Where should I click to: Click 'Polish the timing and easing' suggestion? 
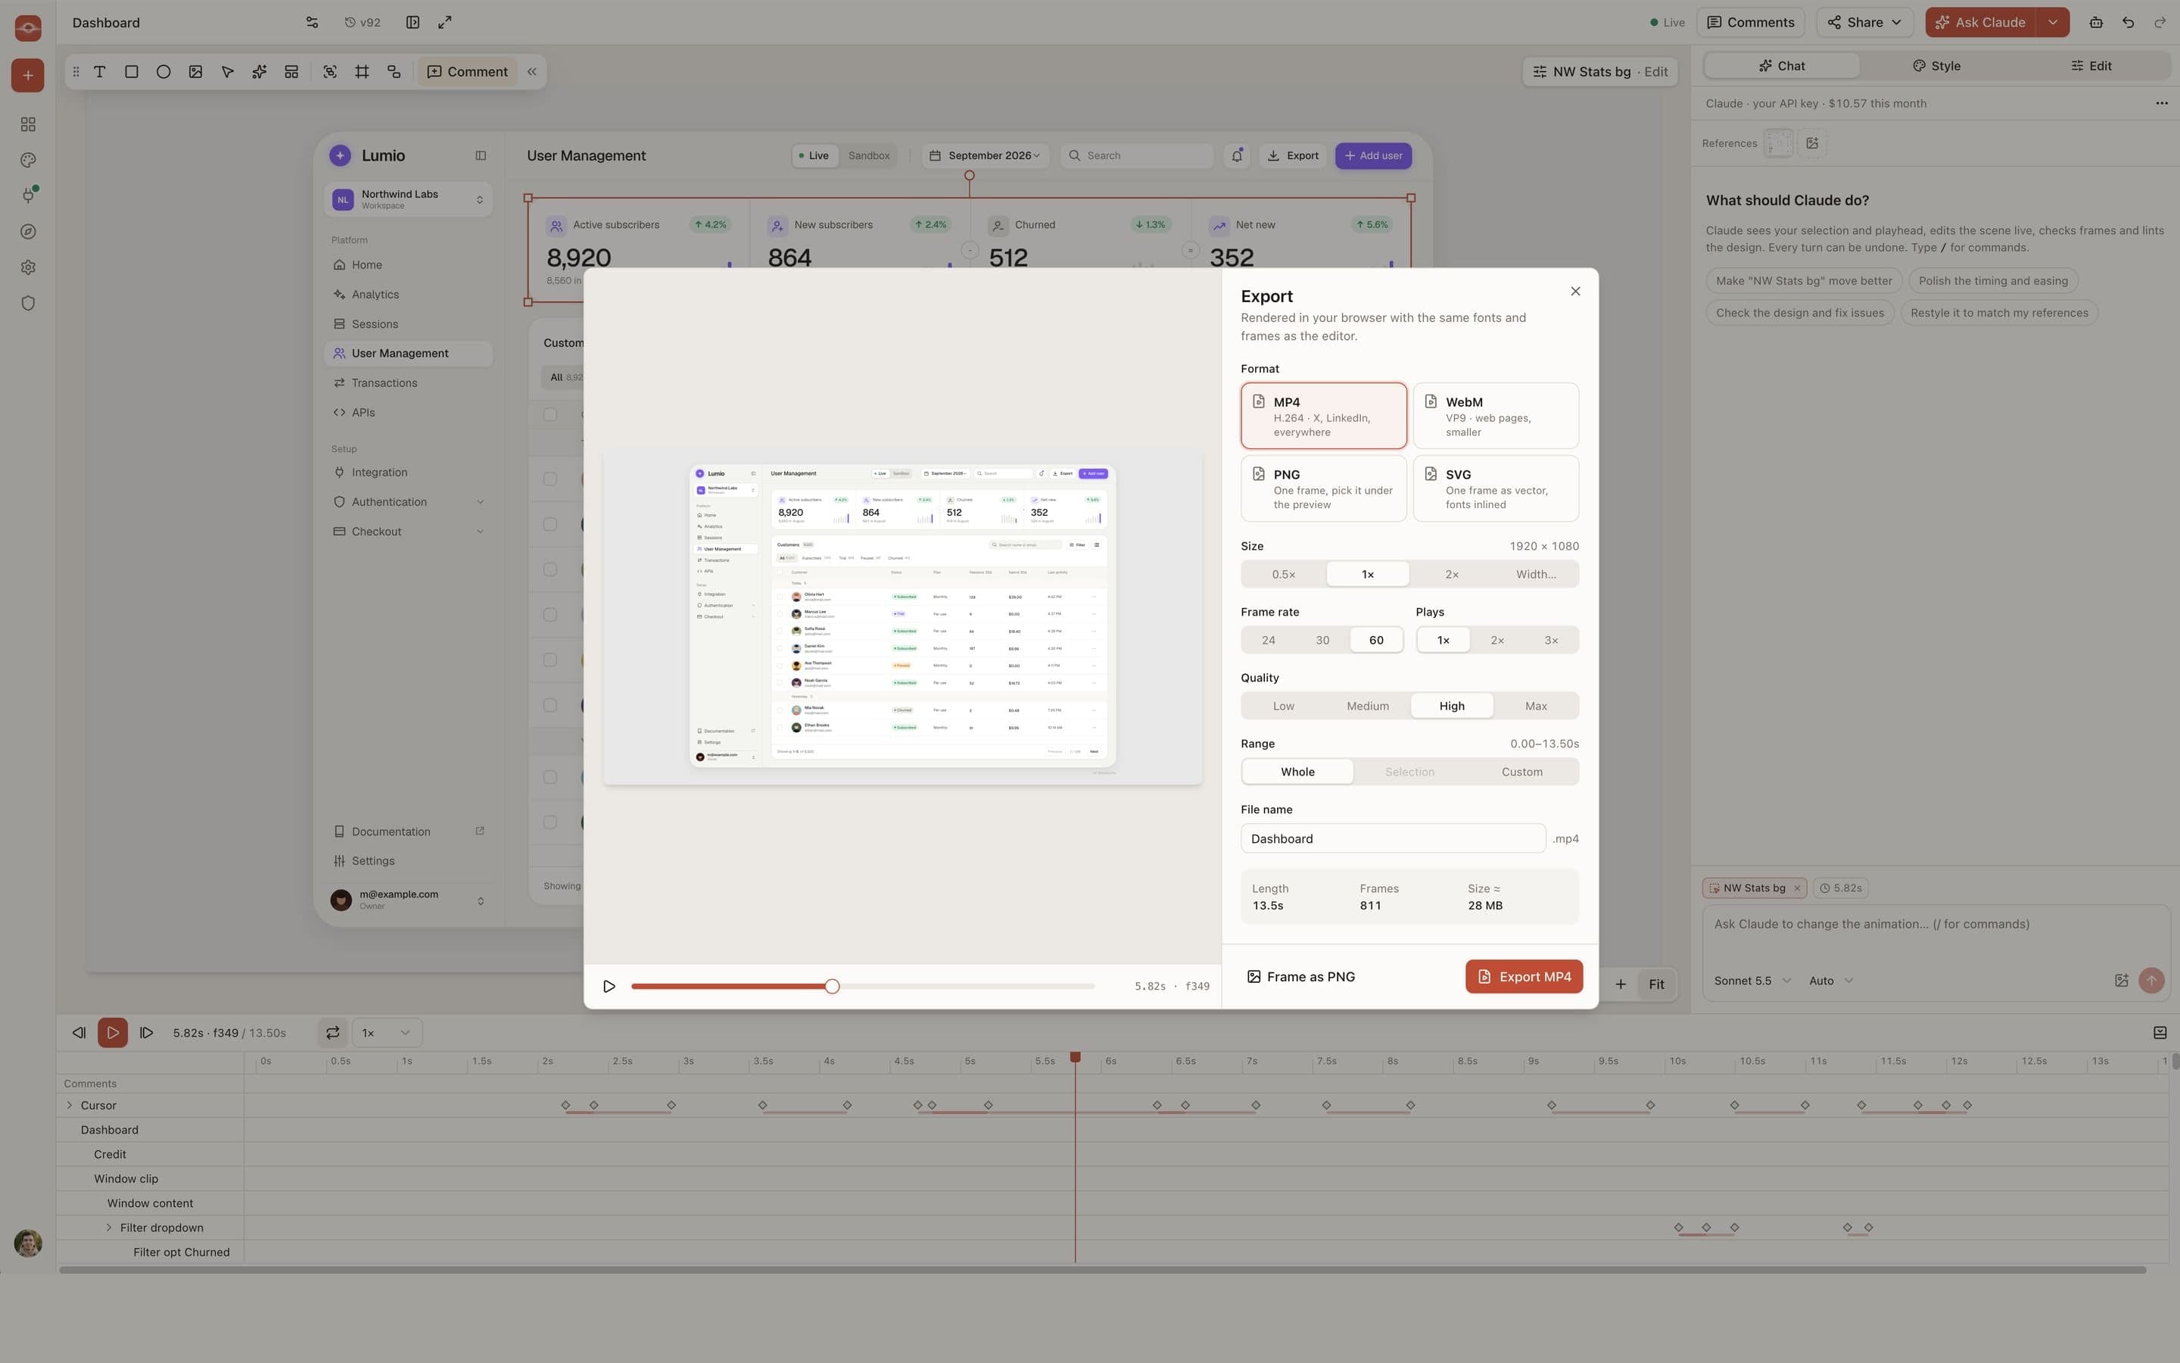pyautogui.click(x=1992, y=280)
